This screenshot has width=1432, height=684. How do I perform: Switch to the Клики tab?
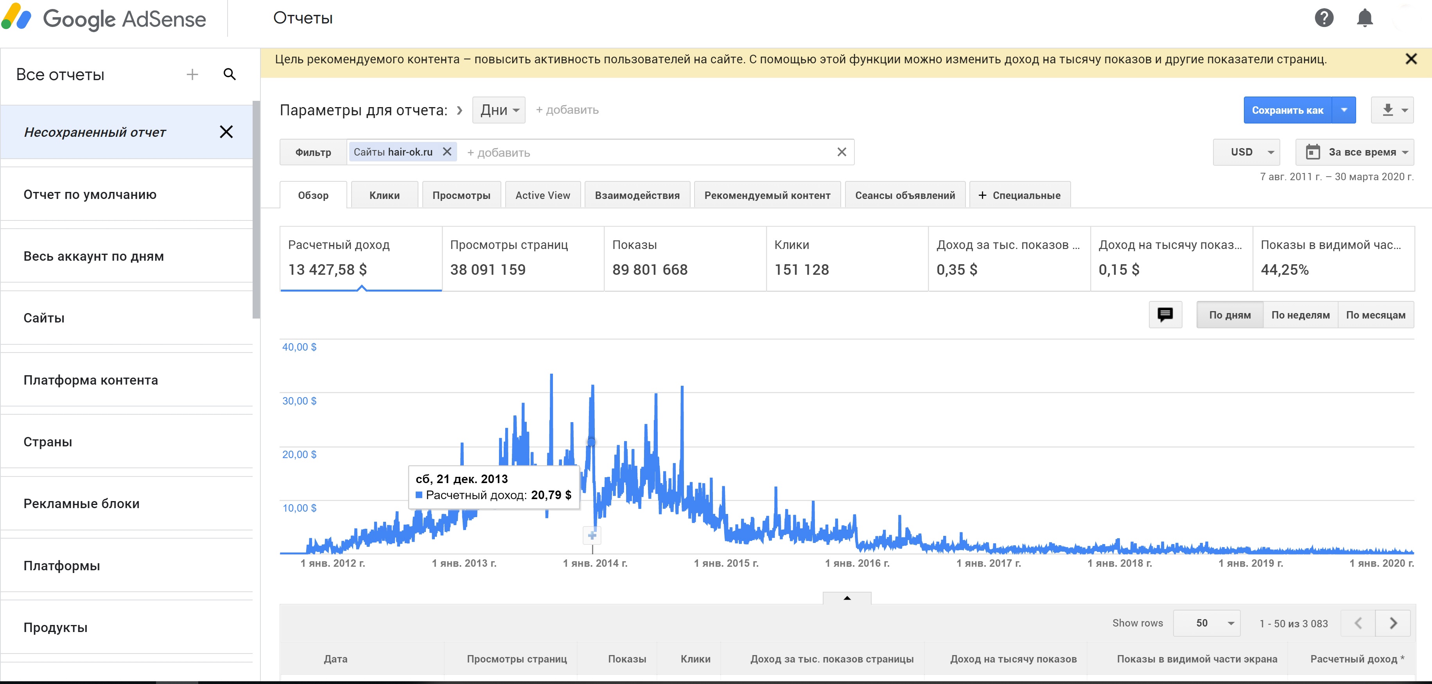click(x=384, y=195)
